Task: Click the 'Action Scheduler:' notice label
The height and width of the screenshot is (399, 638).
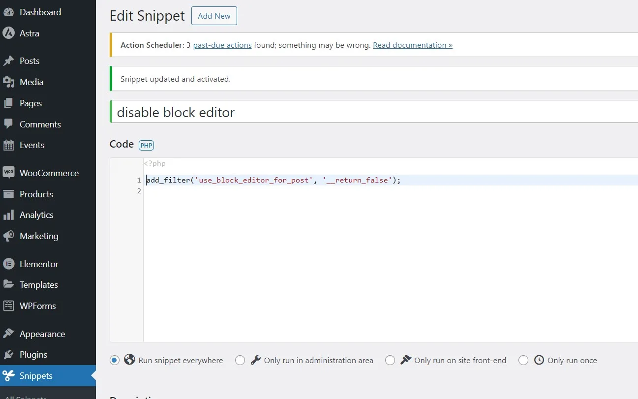Action: click(x=152, y=45)
